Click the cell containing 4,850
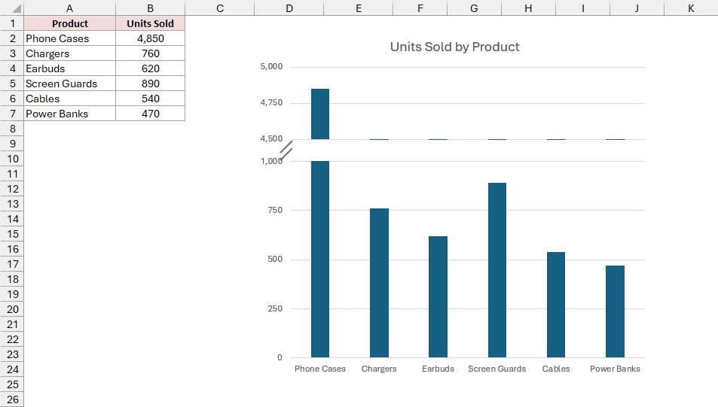 point(150,38)
